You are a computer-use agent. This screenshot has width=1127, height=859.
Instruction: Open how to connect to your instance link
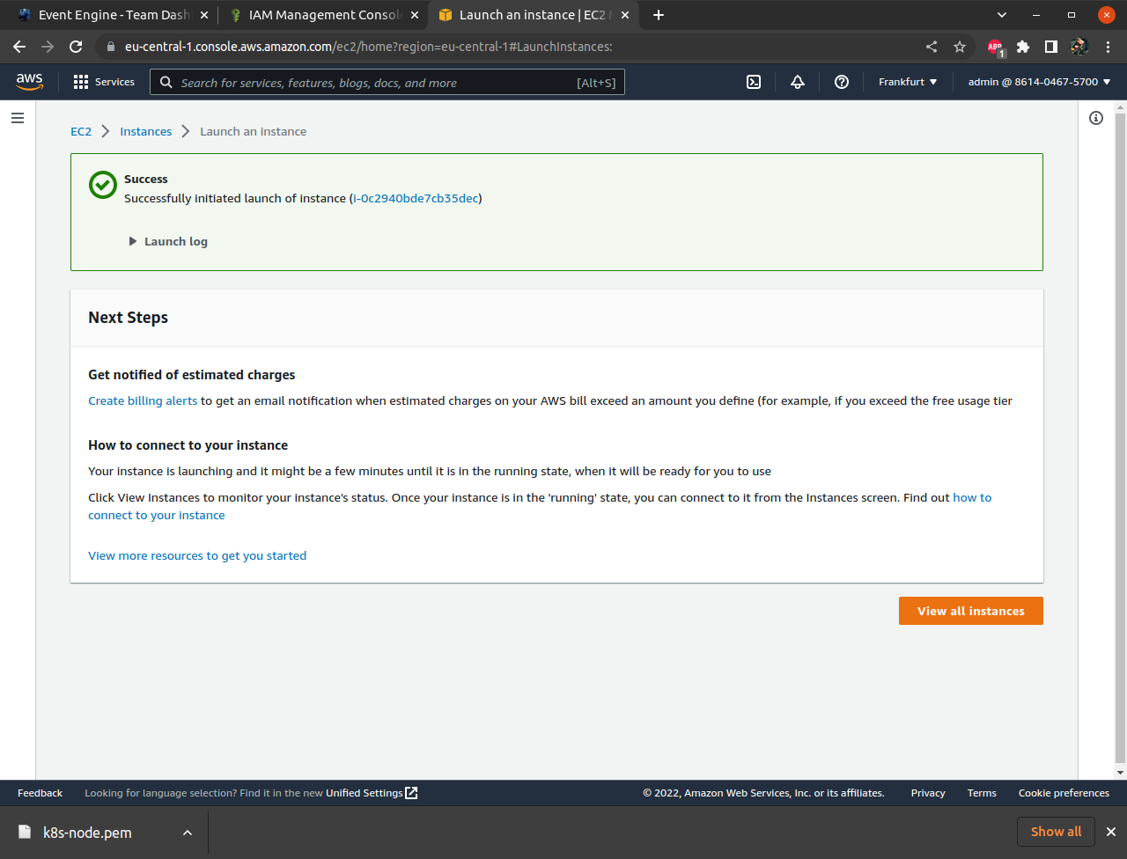coord(972,498)
